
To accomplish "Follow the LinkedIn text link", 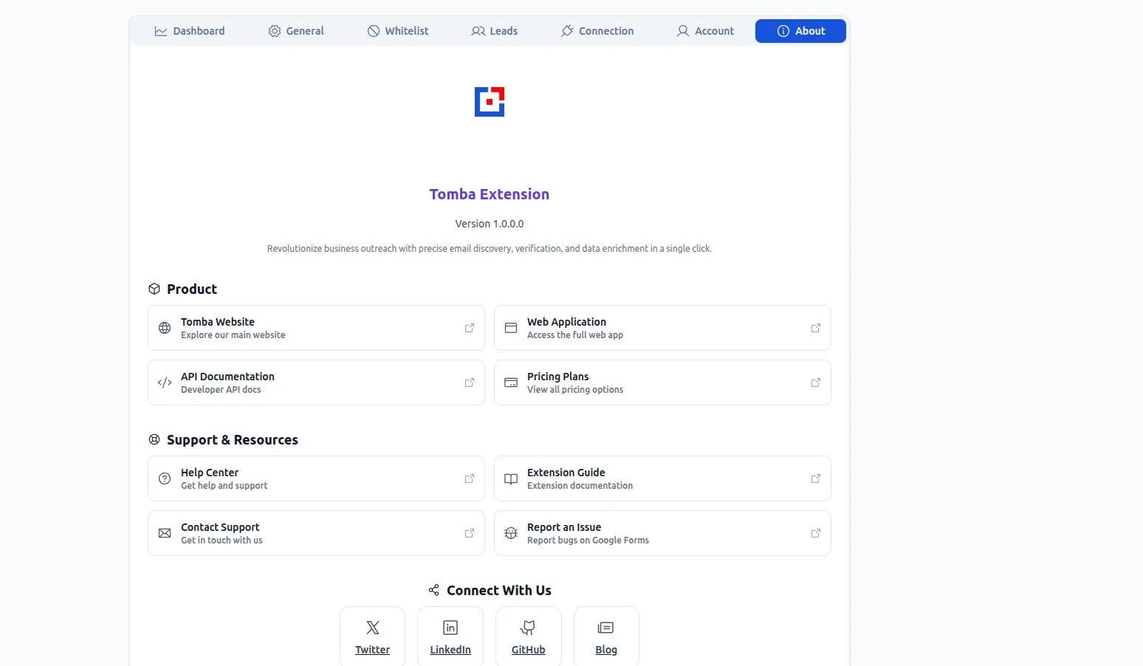I will [x=450, y=650].
